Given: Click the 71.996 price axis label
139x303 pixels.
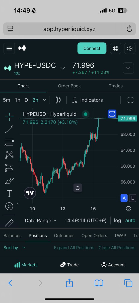Looking at the screenshot, I should [128, 118].
